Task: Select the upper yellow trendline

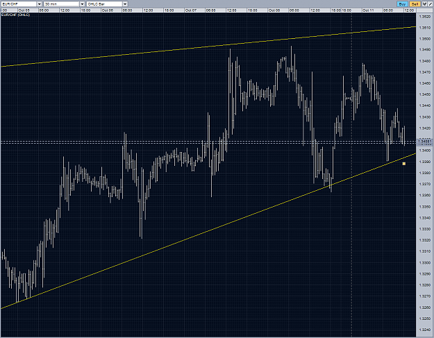Action: (x=208, y=47)
